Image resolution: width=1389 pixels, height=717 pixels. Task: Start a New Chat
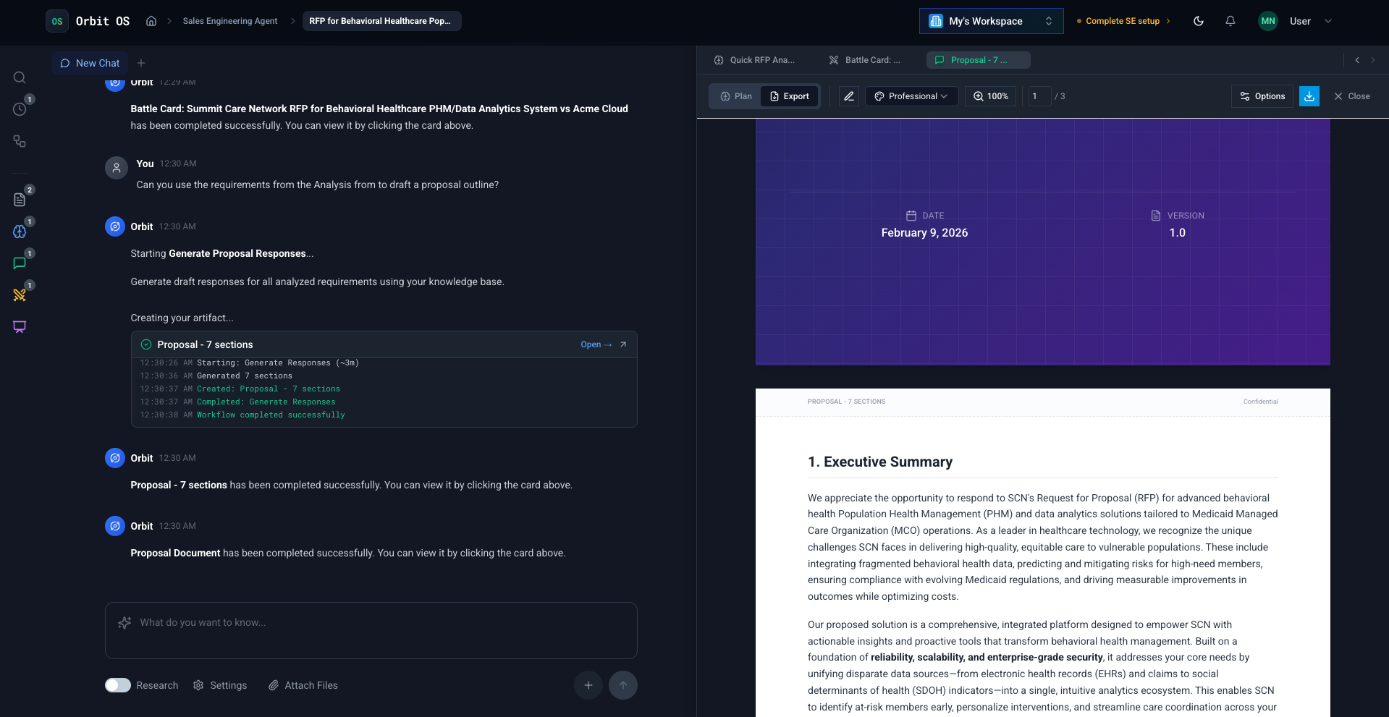pyautogui.click(x=90, y=63)
